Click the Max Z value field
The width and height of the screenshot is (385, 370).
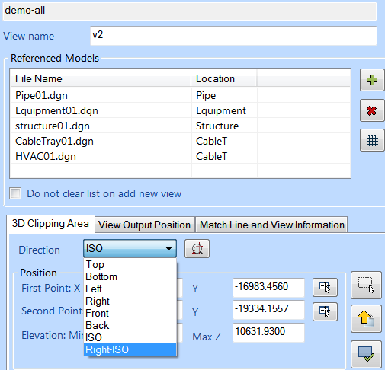point(268,333)
